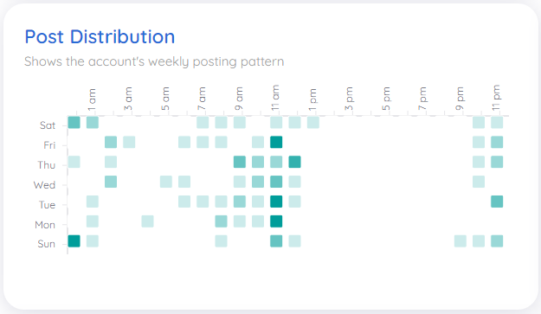Click the 11 am column axis label
This screenshot has height=314, width=541.
275,98
